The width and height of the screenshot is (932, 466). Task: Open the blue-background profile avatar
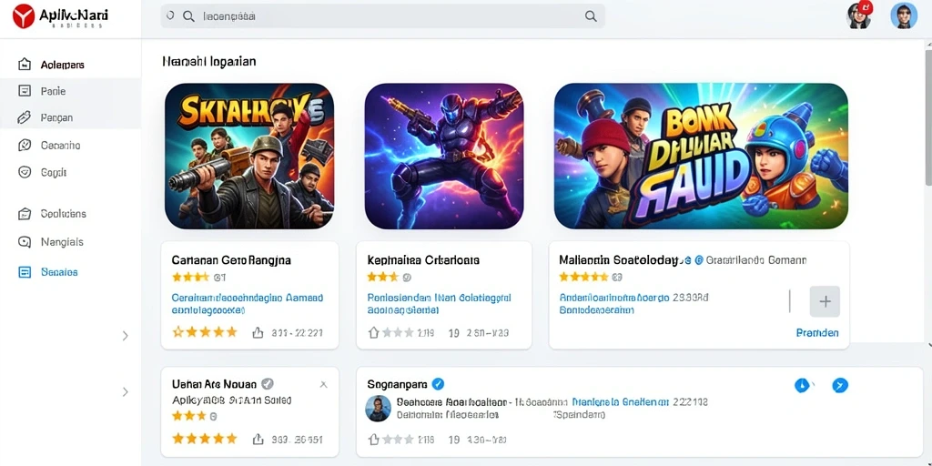(x=904, y=15)
